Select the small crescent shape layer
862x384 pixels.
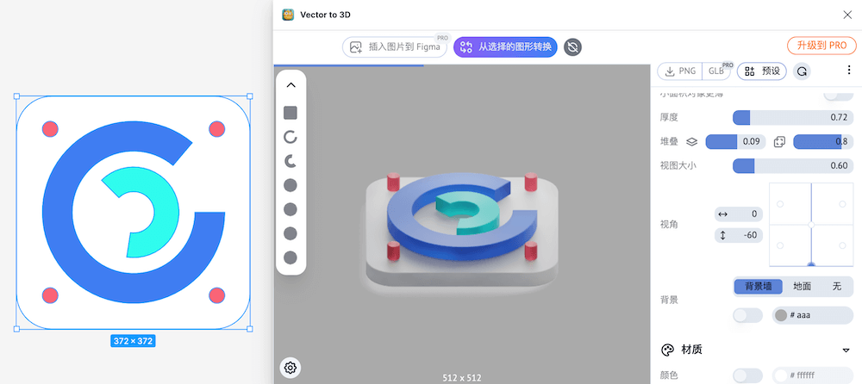pyautogui.click(x=290, y=161)
